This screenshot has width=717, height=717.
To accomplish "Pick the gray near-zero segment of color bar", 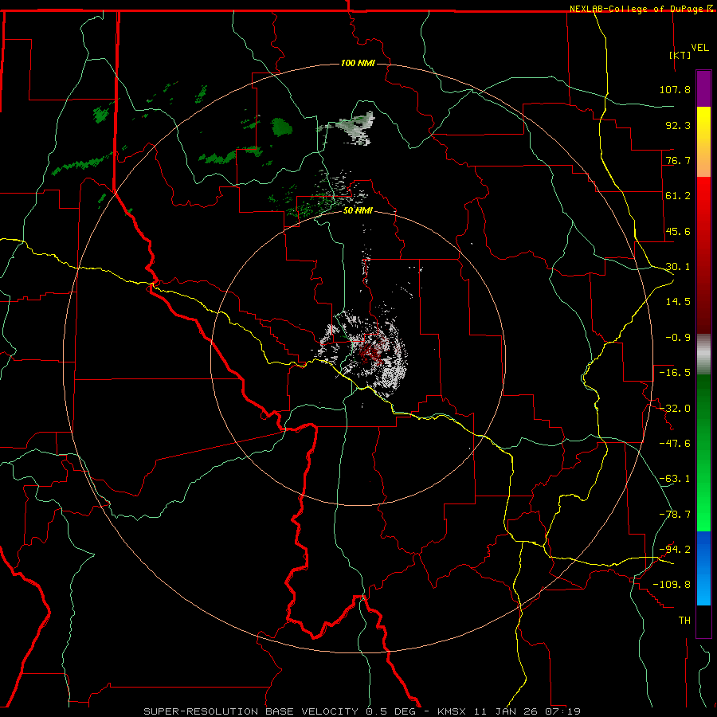I will [x=703, y=355].
